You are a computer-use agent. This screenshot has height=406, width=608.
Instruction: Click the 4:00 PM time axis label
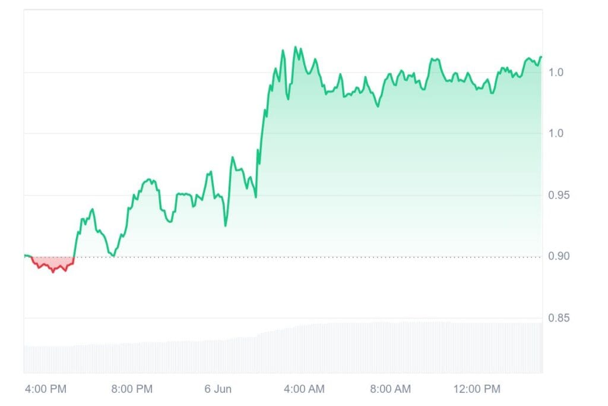pos(46,389)
